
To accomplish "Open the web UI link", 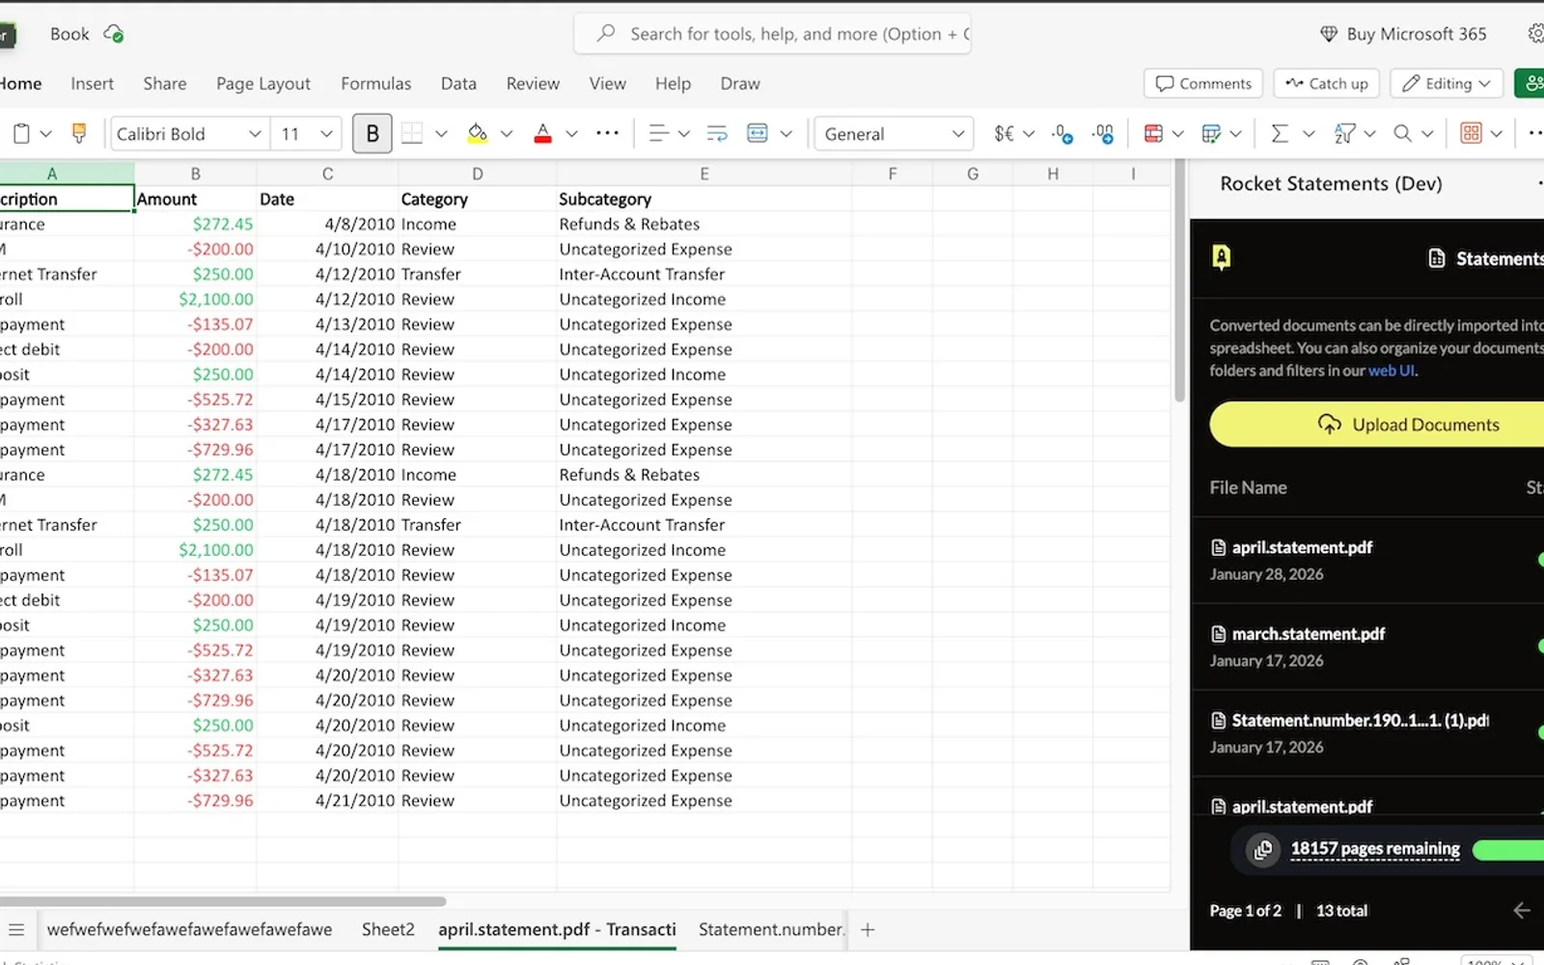I will (x=1391, y=371).
